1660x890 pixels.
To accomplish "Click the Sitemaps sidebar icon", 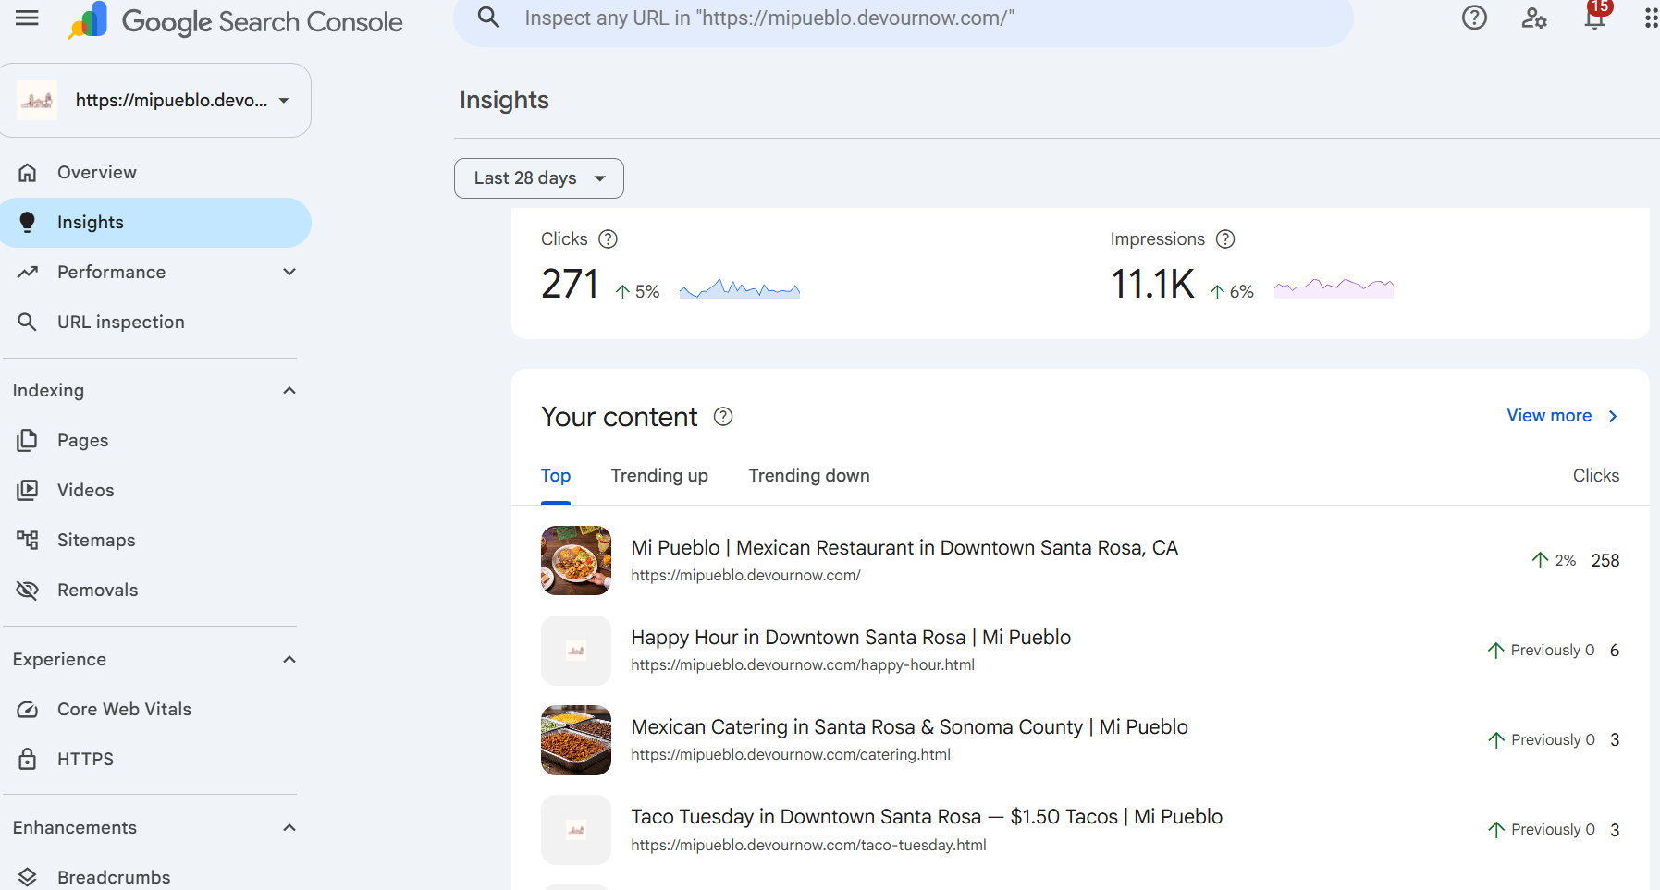I will [x=28, y=541].
